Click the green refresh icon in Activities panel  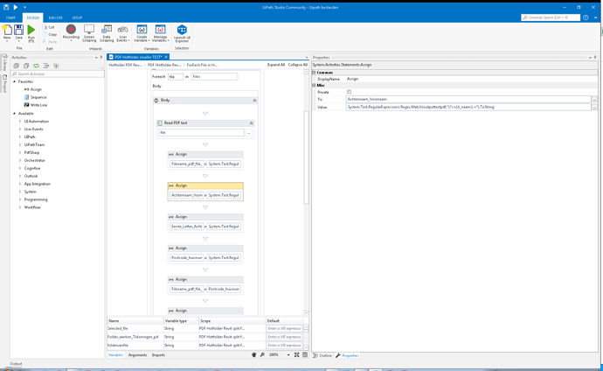[36, 66]
